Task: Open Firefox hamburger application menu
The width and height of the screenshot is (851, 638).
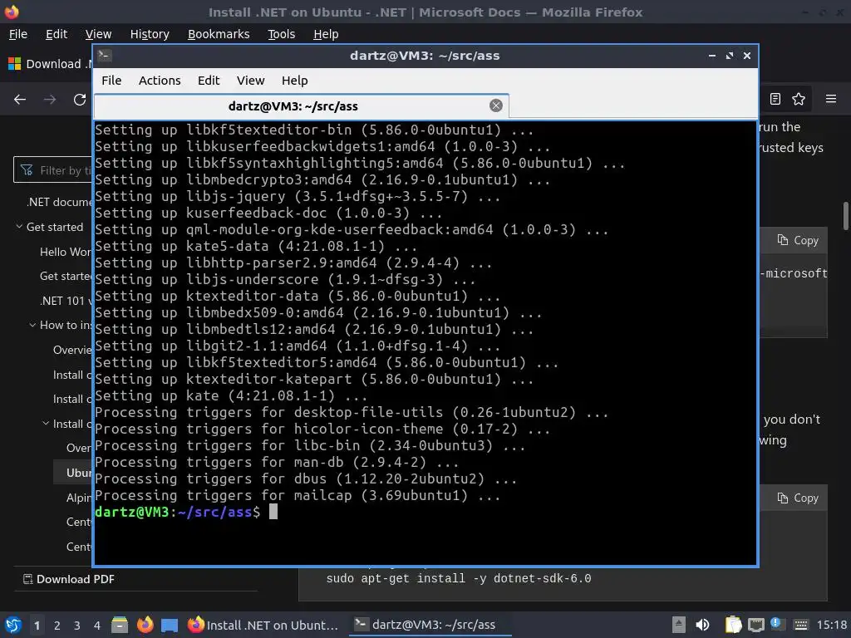Action: pyautogui.click(x=831, y=99)
